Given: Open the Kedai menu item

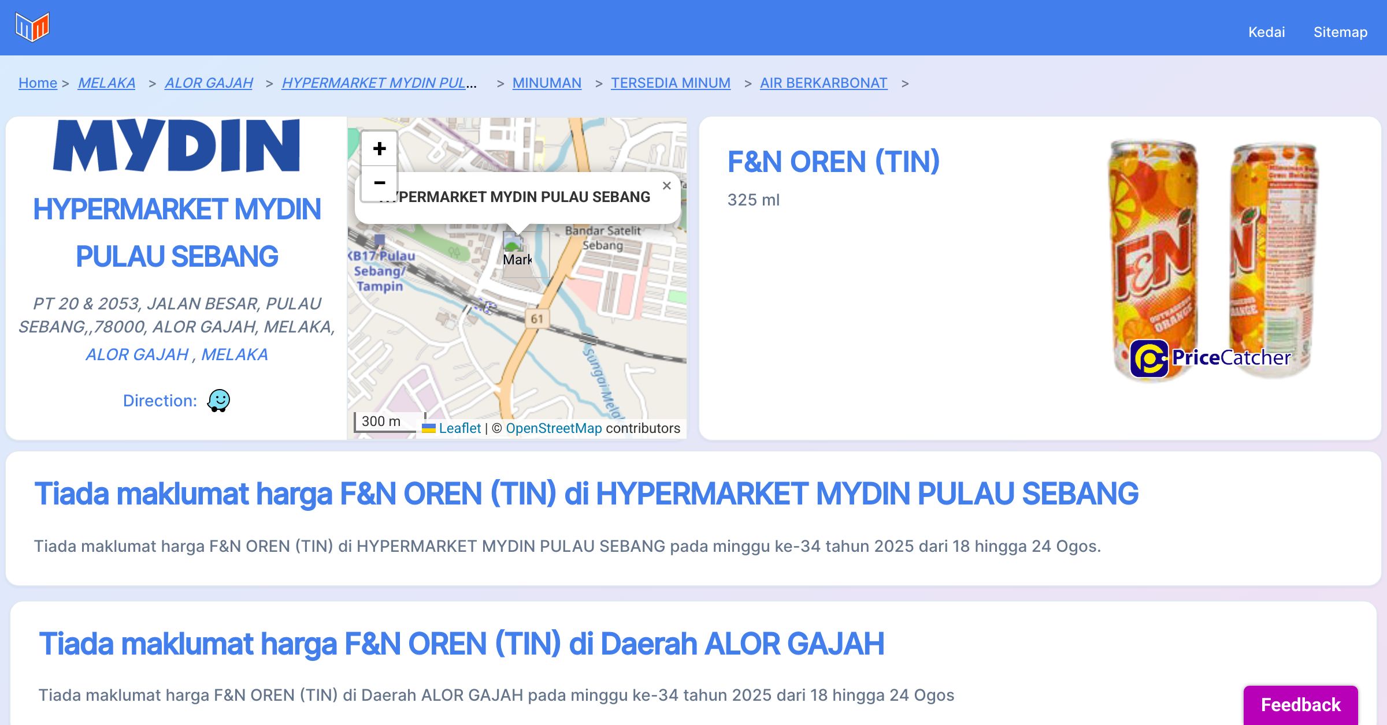Looking at the screenshot, I should (1266, 32).
